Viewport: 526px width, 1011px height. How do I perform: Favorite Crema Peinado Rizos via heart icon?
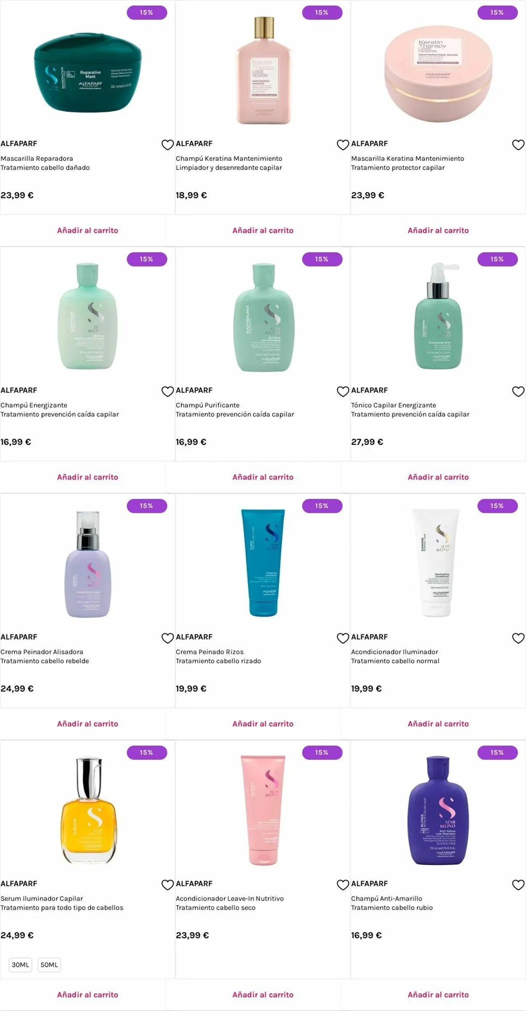343,638
